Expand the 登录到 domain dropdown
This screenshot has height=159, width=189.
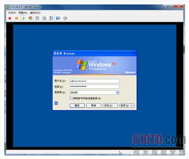[117, 93]
